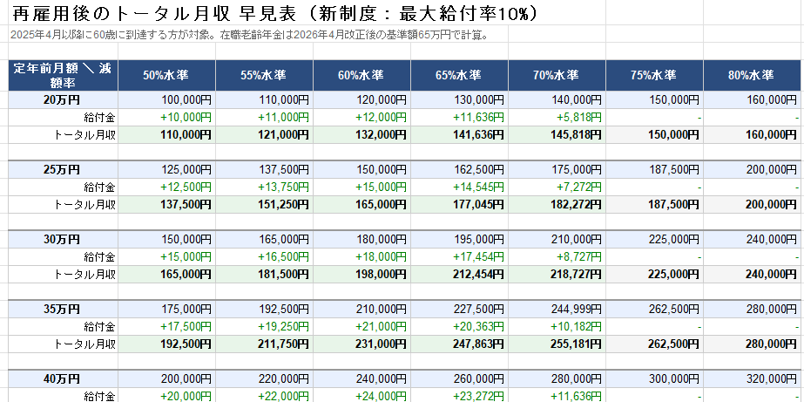The height and width of the screenshot is (402, 804).
Task: Select the '55%水準' column header
Action: pyautogui.click(x=264, y=76)
